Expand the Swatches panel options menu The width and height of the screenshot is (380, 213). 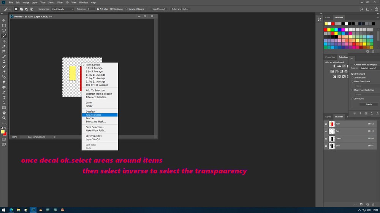[x=377, y=17]
